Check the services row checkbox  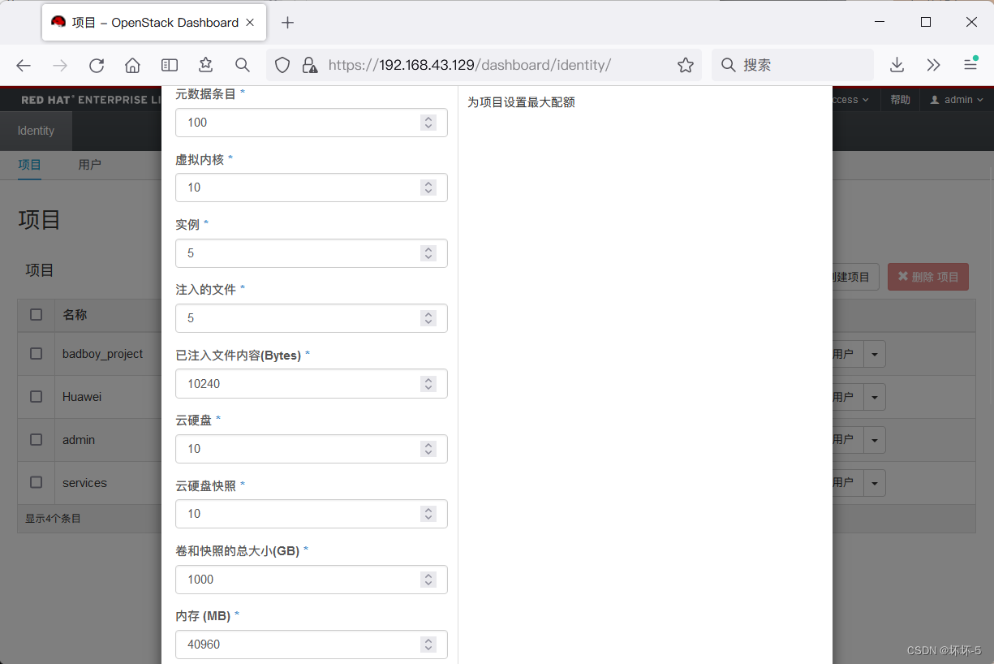coord(36,482)
